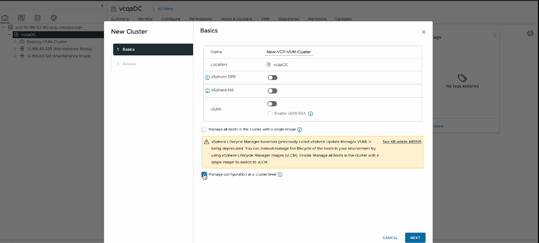Switch to the Hosts & Clusters tab
Screen dimensions: 539x243
coord(236,19)
